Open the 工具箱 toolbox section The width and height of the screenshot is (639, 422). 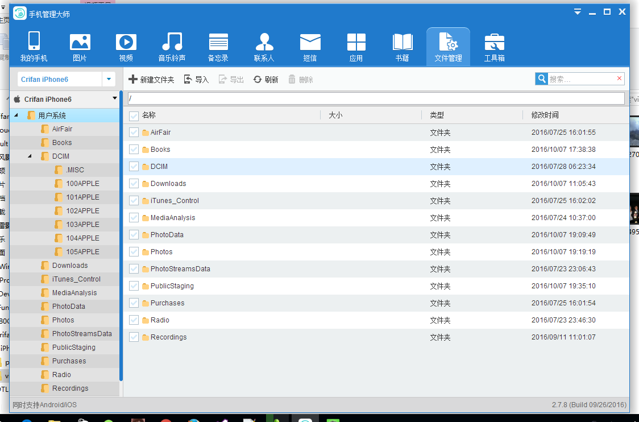495,47
